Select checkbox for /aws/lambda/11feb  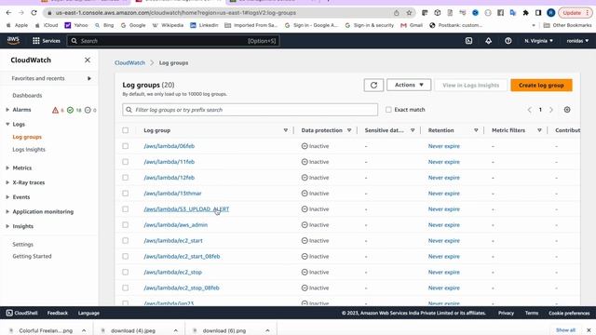coord(126,162)
